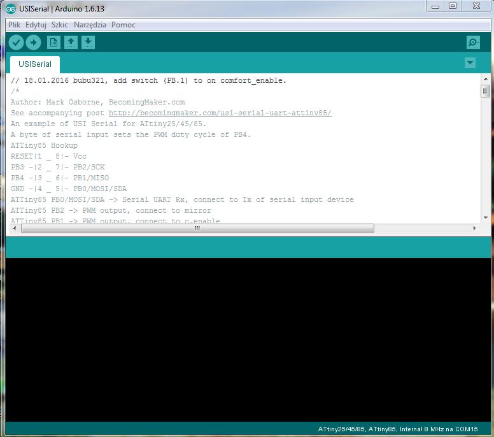494x437 pixels.
Task: Save the current sketch
Action: [x=88, y=42]
